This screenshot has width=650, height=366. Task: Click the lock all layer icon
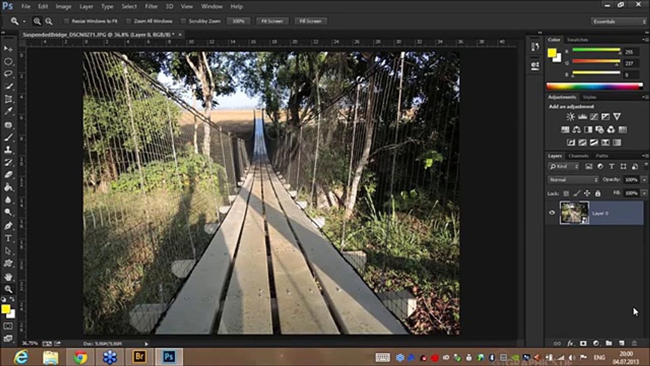[598, 194]
